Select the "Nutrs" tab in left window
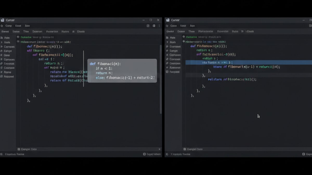The image size is (312, 175). tap(65, 31)
